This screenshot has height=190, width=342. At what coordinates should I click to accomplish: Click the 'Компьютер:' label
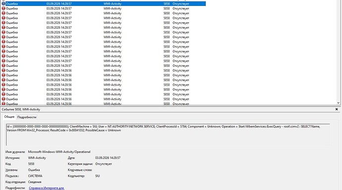(x=76, y=176)
